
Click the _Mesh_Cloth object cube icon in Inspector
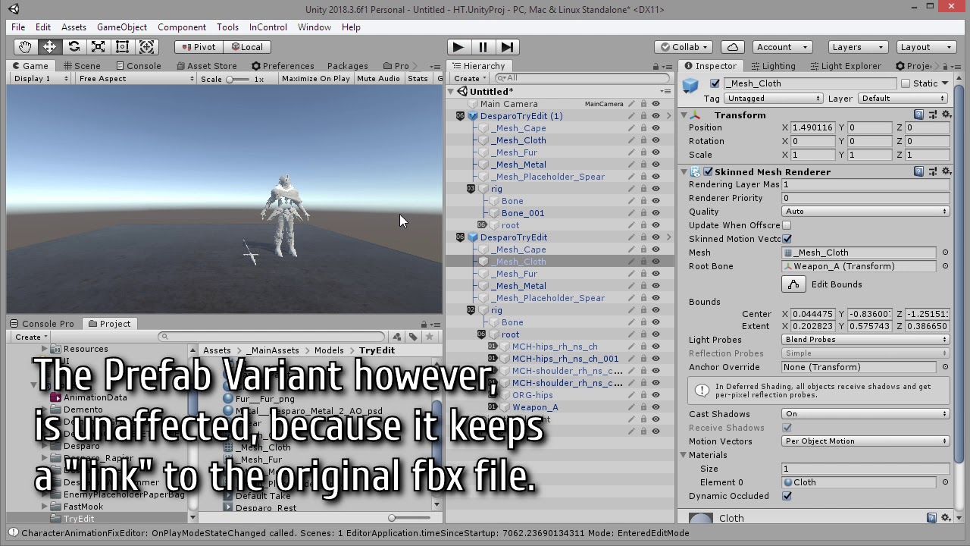coord(690,85)
